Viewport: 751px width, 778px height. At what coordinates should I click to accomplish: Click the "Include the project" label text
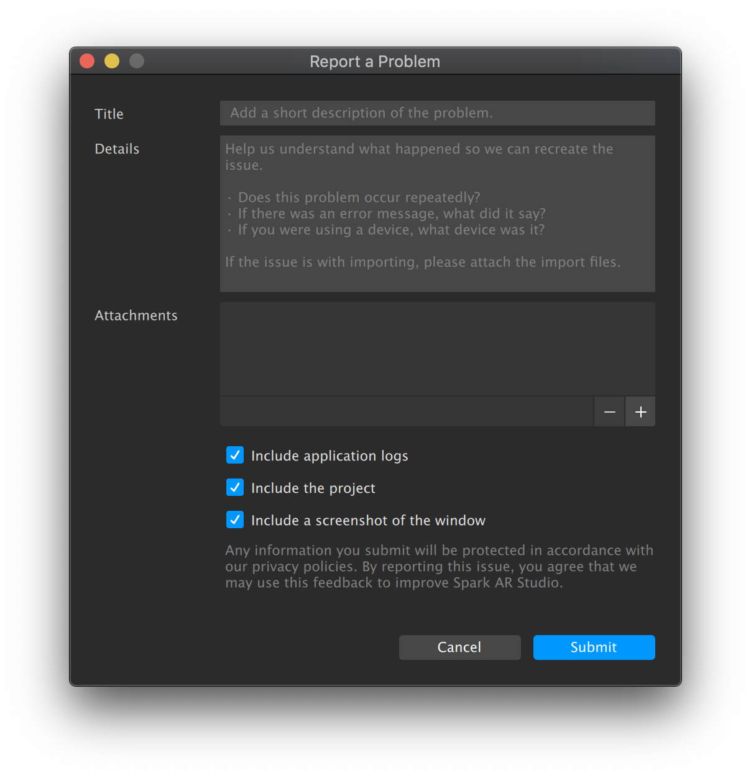coord(313,488)
